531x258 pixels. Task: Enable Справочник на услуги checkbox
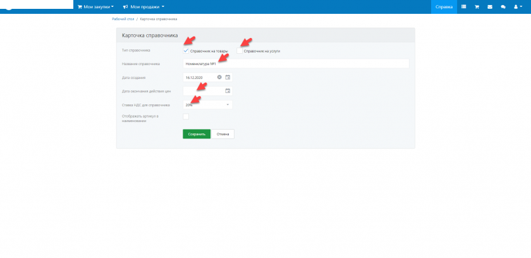(x=240, y=51)
